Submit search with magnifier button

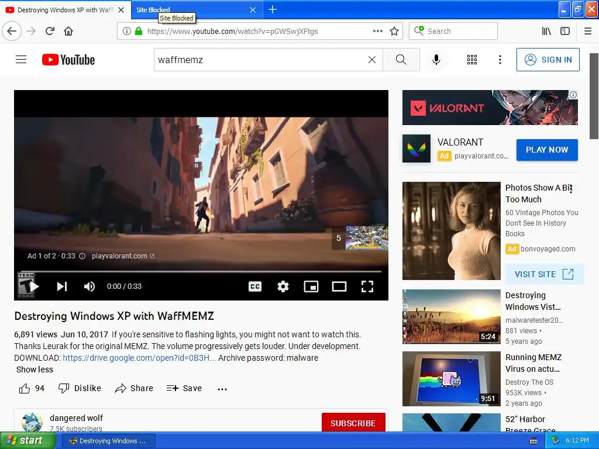(401, 60)
